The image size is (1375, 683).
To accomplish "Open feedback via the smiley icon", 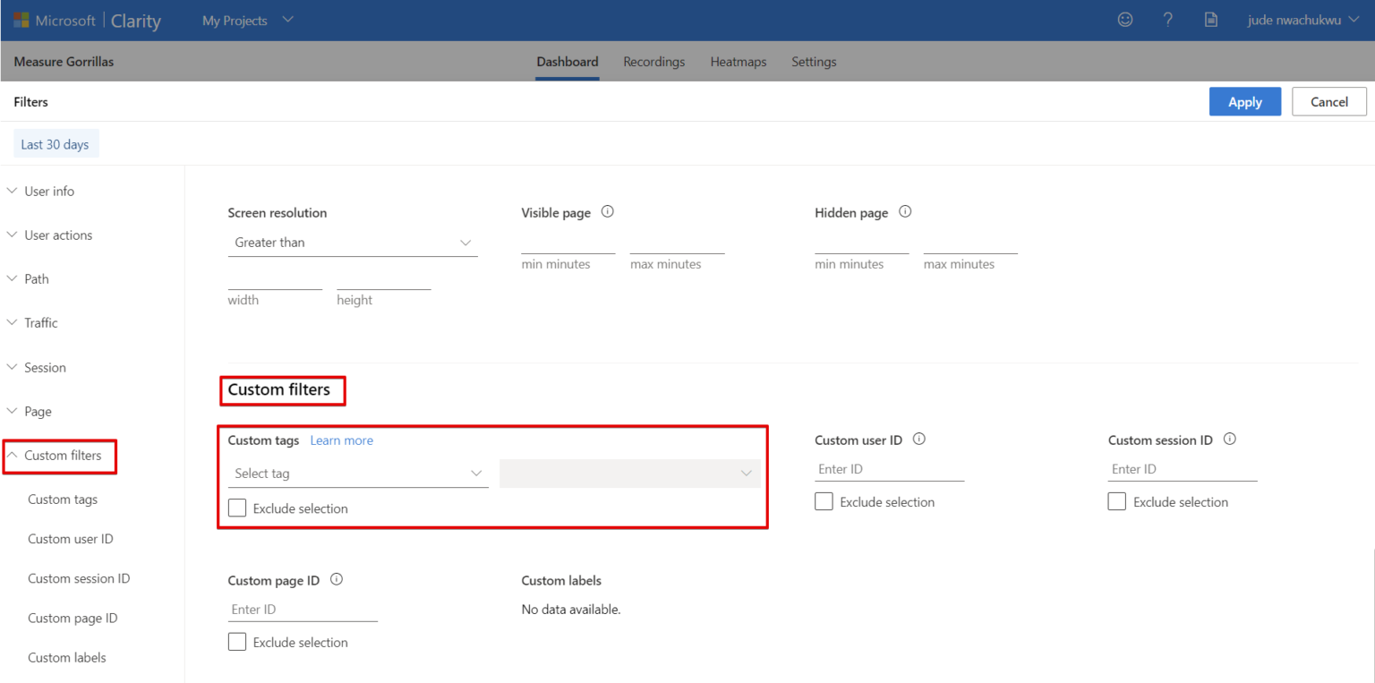I will coord(1125,19).
